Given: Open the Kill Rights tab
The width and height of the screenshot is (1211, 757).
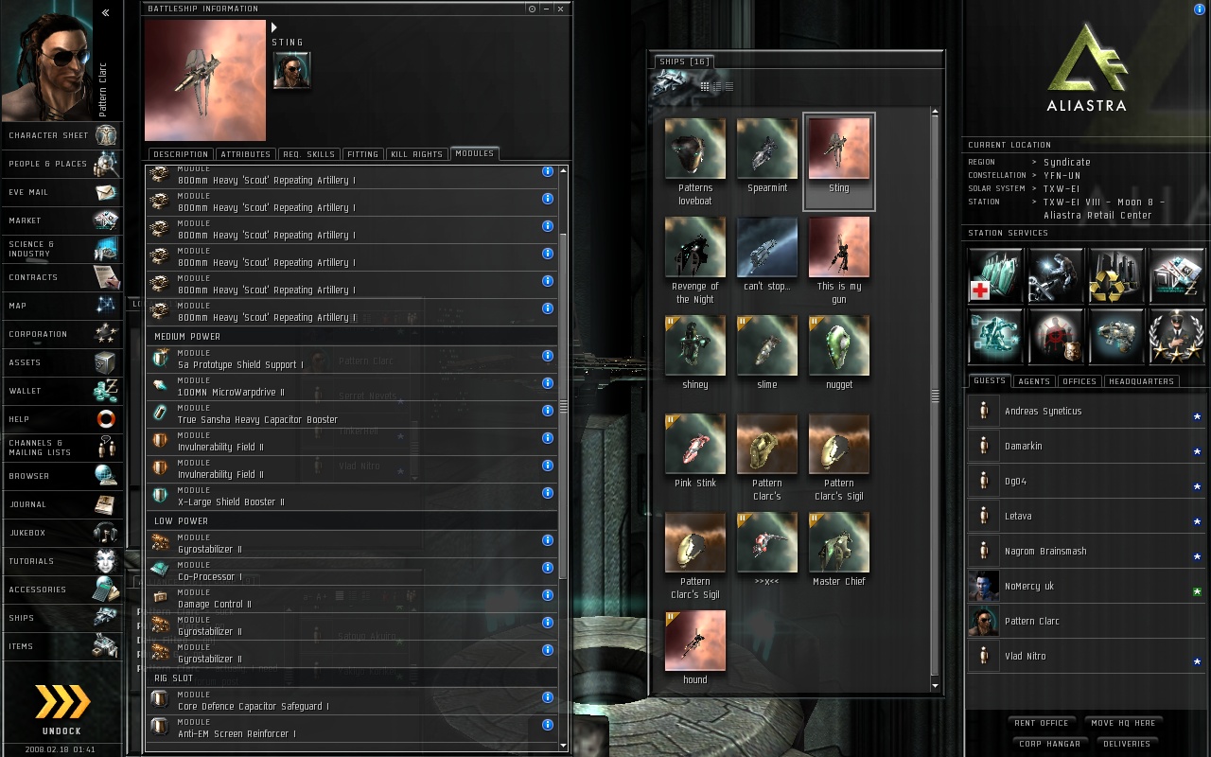Looking at the screenshot, I should point(416,154).
